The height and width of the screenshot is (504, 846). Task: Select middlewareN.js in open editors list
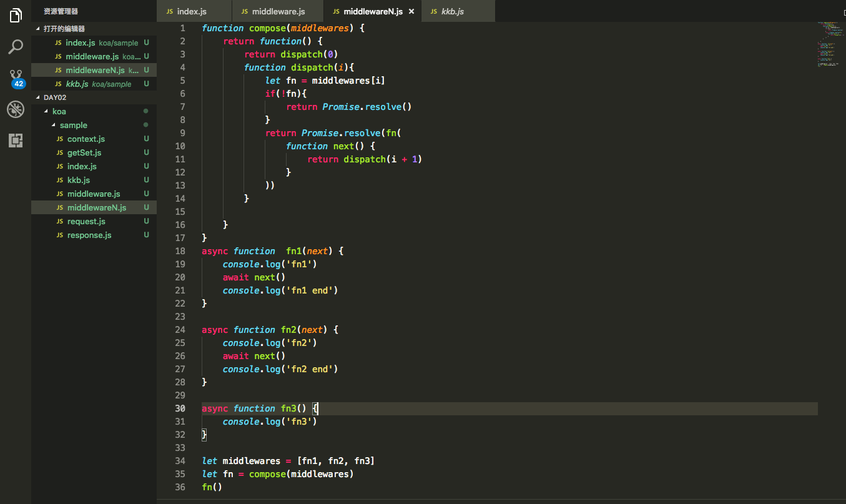[x=94, y=70]
